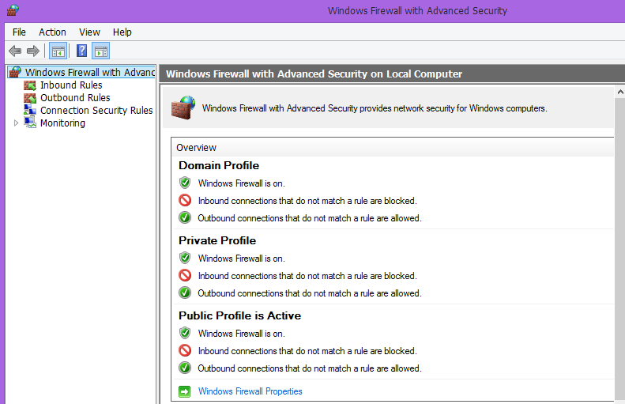Click the vertical scrollbar track in overview pane

[619, 247]
